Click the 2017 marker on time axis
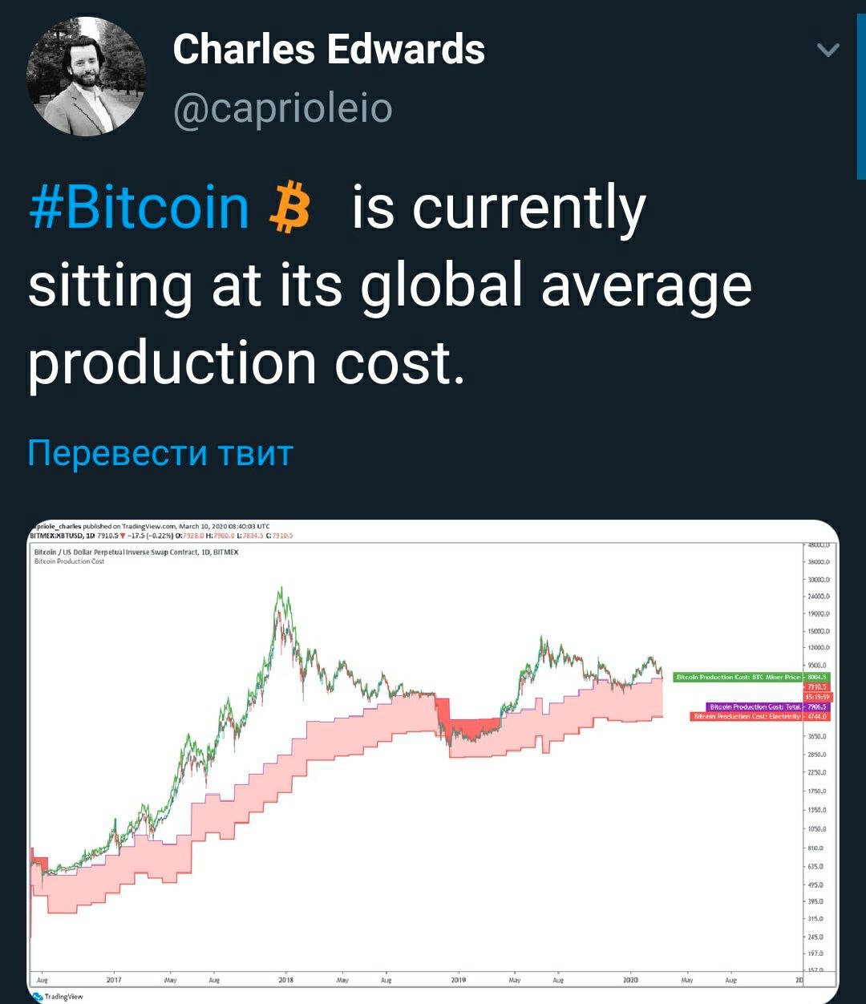Viewport: 866px width, 1004px height. [114, 980]
